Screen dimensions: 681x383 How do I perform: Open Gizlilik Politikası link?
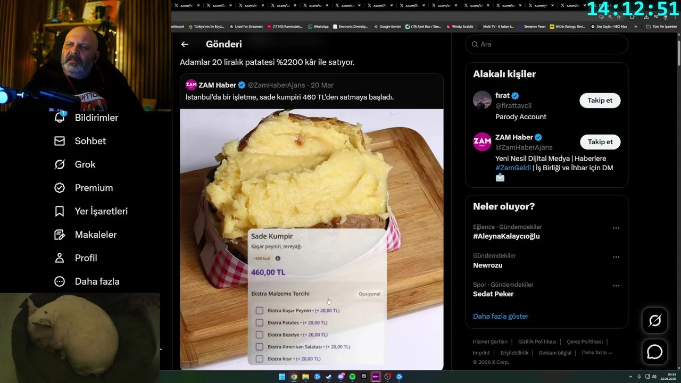(537, 342)
